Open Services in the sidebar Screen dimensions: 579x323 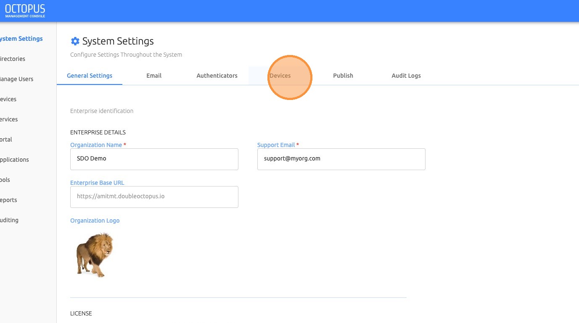pyautogui.click(x=9, y=119)
